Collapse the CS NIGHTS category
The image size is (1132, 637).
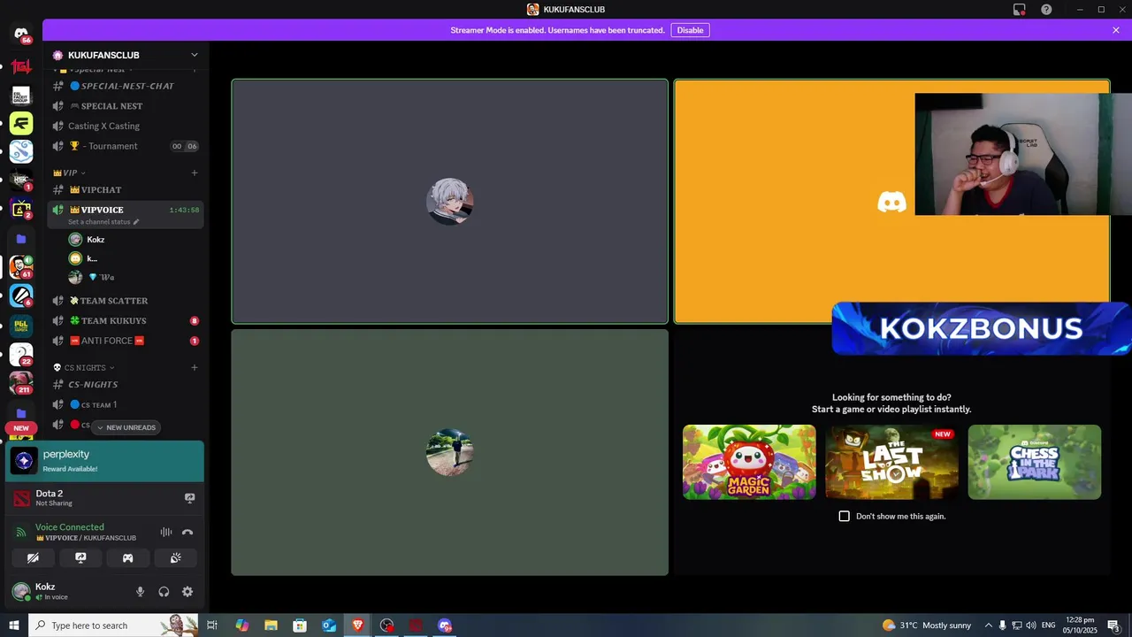84,367
